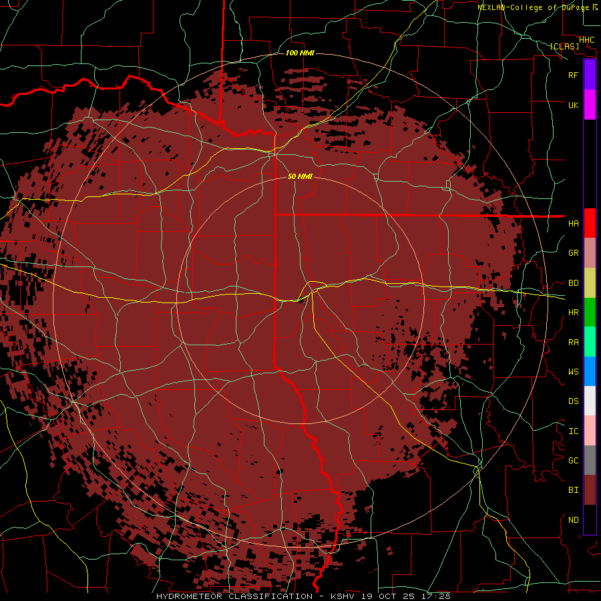
Task: Click the Hydrometeor Classification KSHV timestamp caption
Action: coord(303,596)
